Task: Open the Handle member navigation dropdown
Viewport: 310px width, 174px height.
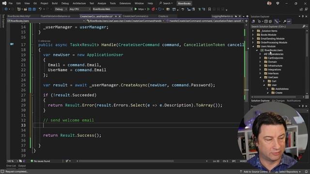Action: click(x=205, y=21)
